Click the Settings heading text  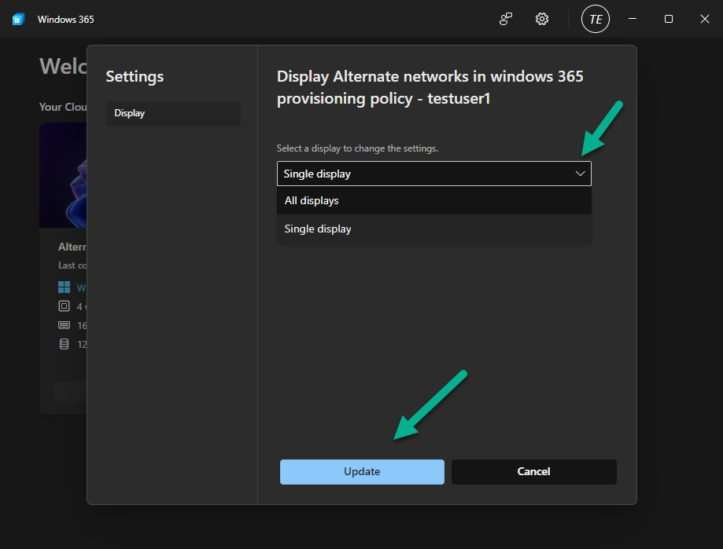tap(135, 76)
